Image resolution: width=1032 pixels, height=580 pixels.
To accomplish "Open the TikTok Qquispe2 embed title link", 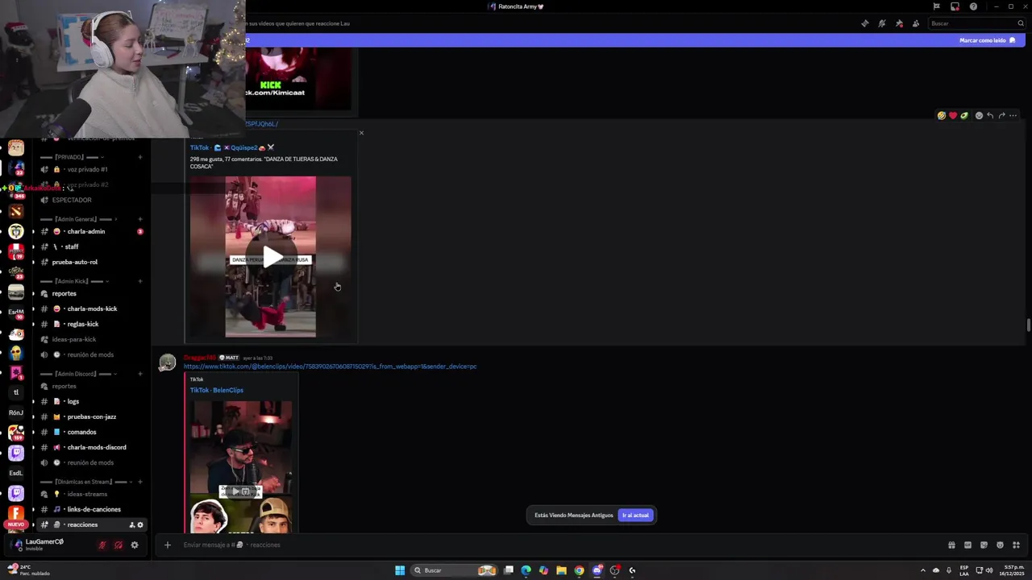I will point(232,147).
